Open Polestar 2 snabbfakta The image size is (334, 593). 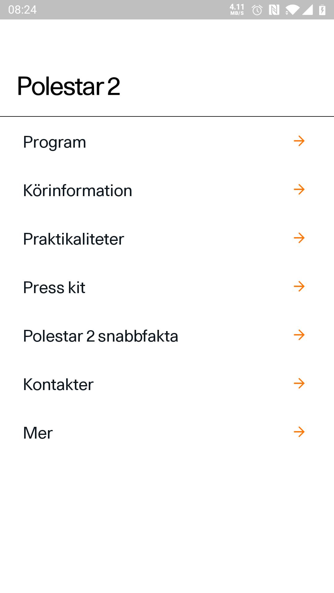167,336
